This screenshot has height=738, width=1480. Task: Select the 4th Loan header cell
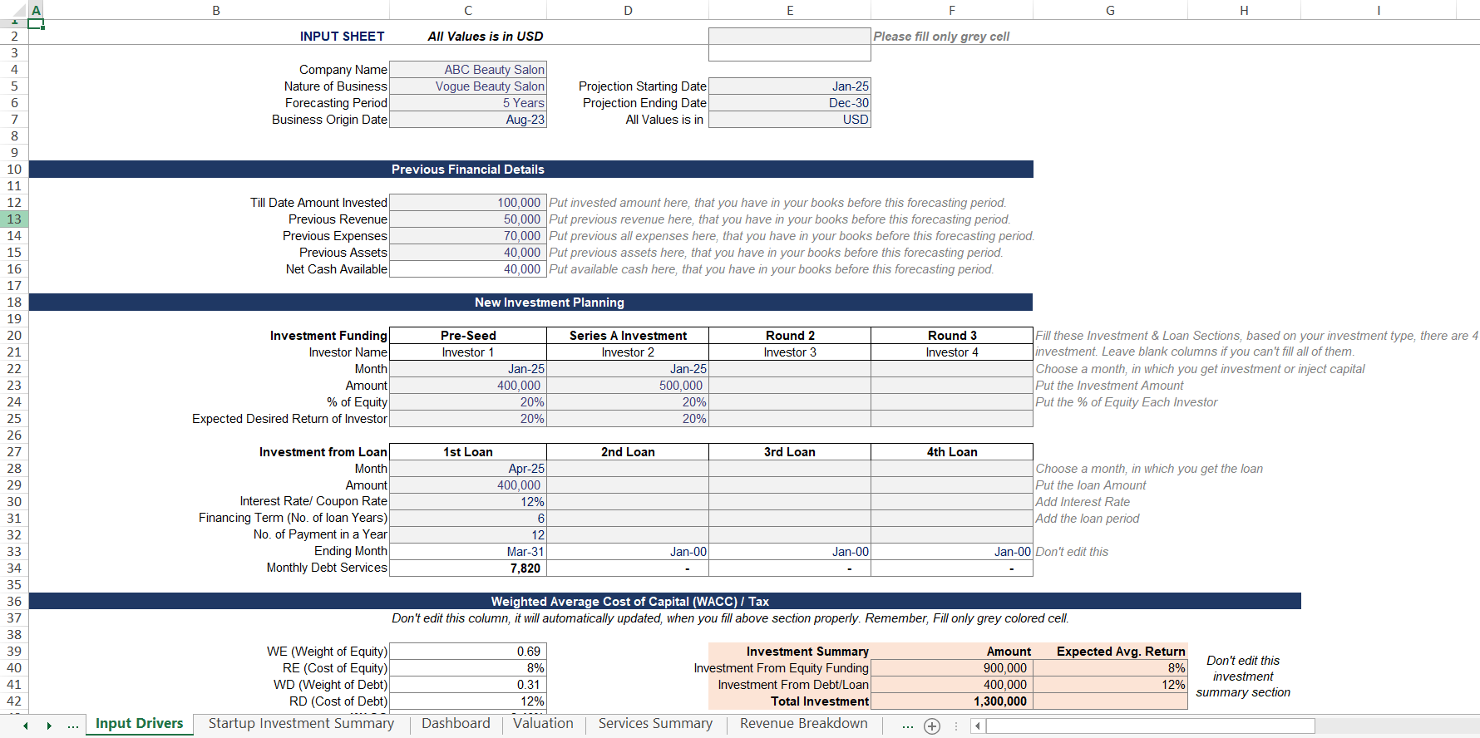point(952,452)
